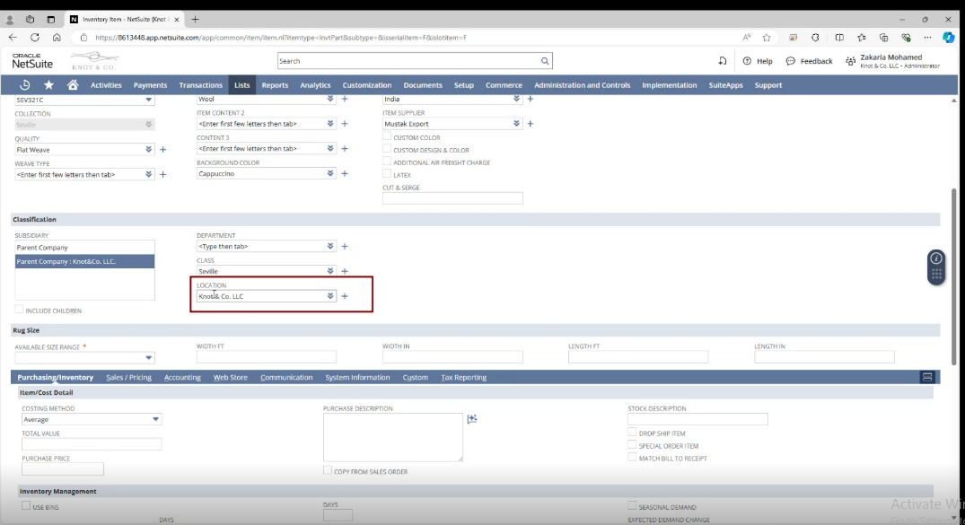The height and width of the screenshot is (525, 965).
Task: Open the Recent Records clock icon
Action: point(24,85)
